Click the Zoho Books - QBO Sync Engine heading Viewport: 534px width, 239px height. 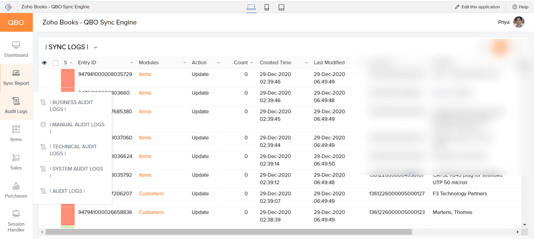[x=89, y=22]
